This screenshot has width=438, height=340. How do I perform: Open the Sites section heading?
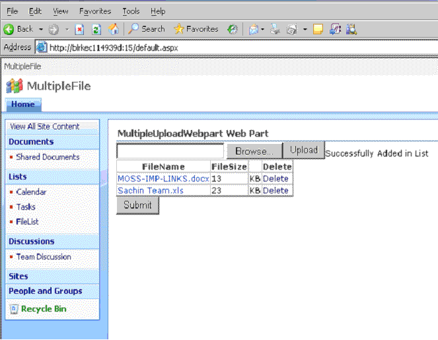[x=18, y=277]
